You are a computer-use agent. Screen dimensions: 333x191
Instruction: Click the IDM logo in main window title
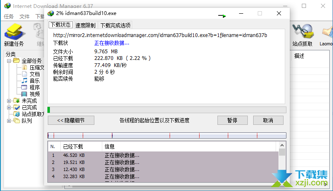click(7, 6)
